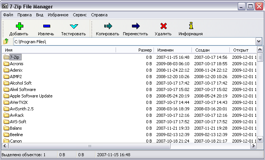Click the green plus Добавить icon
The width and height of the screenshot is (265, 160).
19,26
